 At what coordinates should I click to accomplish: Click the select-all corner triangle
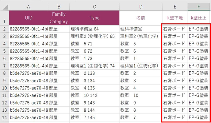click(6, 7)
